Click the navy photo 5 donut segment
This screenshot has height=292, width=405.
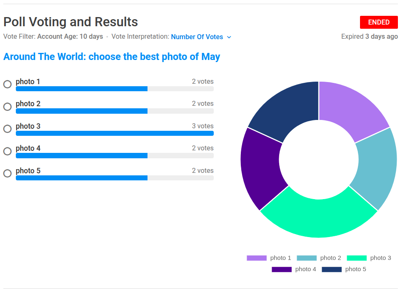coord(285,108)
